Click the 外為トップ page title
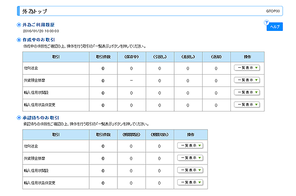The height and width of the screenshot is (196, 296). click(35, 11)
